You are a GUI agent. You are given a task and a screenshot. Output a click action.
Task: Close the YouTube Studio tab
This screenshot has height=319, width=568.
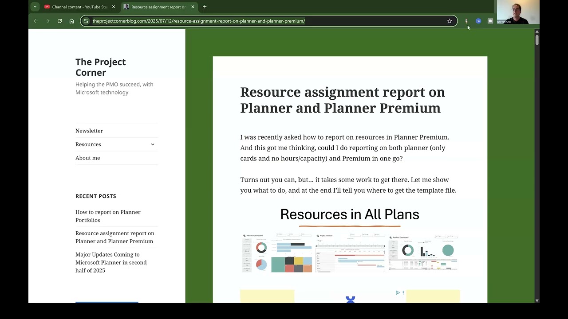[x=114, y=7]
